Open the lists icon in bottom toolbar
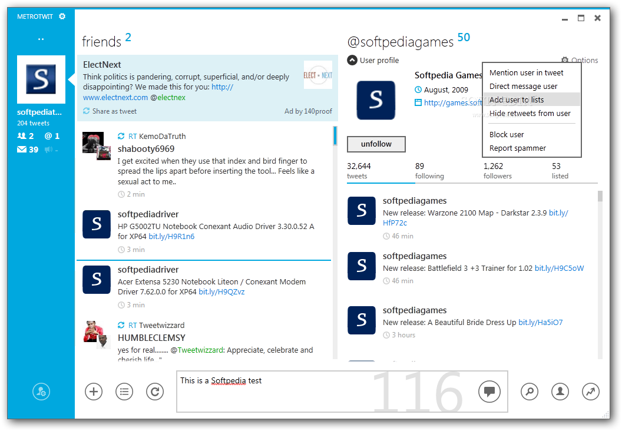This screenshot has width=622, height=431. click(124, 392)
